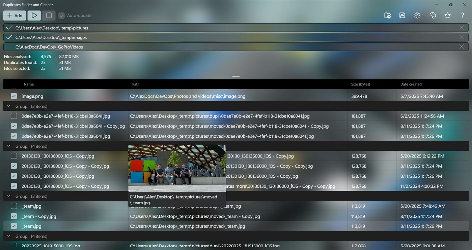Viewport: 472px width, 250px height.
Task: Check the box for 0dae7e0b in dup1 folder
Action: pos(13,116)
